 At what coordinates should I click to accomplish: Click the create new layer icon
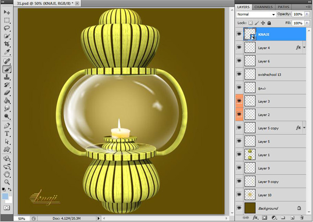point(291,217)
